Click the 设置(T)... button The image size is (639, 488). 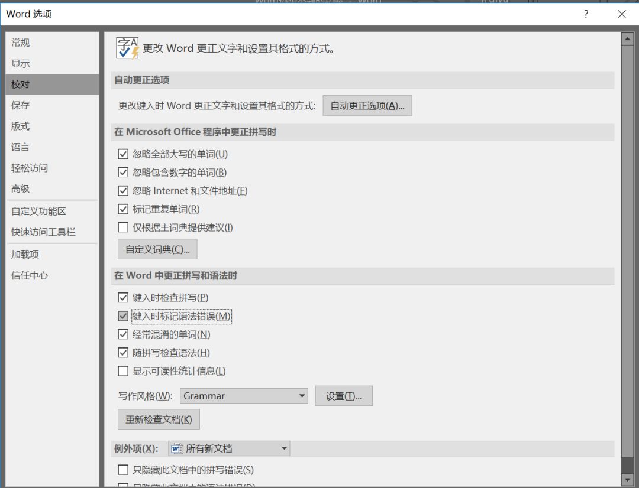click(x=344, y=396)
